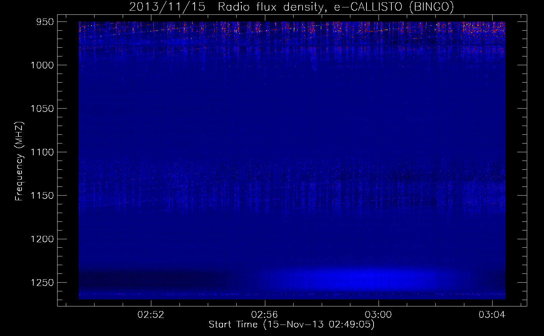Click the frequency tick label "1200"
This screenshot has height=336, width=544.
pos(42,239)
